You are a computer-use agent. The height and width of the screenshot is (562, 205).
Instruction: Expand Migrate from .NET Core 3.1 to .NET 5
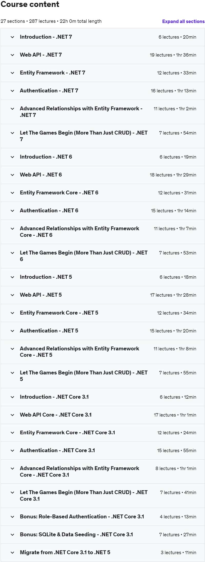(102, 553)
